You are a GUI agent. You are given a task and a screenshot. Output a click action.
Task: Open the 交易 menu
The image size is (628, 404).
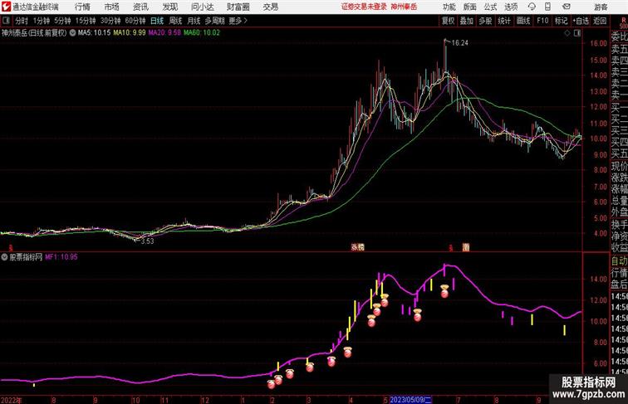(270, 7)
